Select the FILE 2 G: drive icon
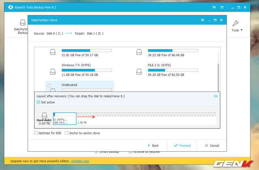 click(139, 72)
